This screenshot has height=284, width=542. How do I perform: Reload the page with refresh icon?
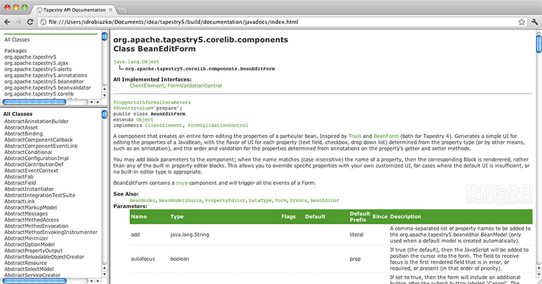(30, 22)
